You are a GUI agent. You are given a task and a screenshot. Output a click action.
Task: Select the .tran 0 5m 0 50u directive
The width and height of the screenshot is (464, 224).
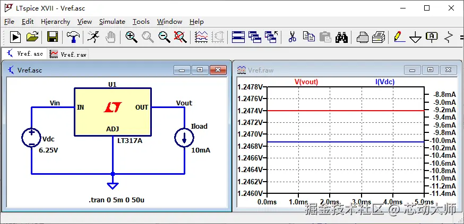[117, 200]
